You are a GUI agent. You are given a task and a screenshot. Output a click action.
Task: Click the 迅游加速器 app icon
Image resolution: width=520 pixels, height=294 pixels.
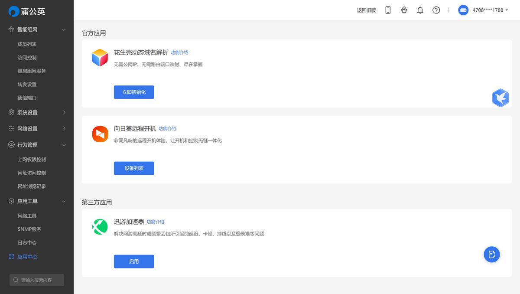100,227
